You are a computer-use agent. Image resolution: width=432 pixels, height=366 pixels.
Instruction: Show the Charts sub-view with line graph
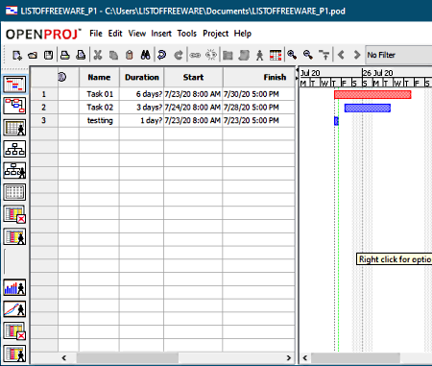point(14,309)
